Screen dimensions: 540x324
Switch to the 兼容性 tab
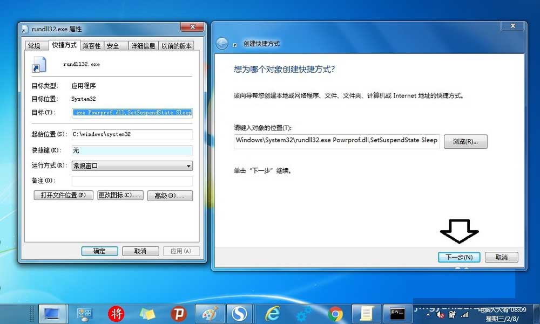[x=92, y=46]
